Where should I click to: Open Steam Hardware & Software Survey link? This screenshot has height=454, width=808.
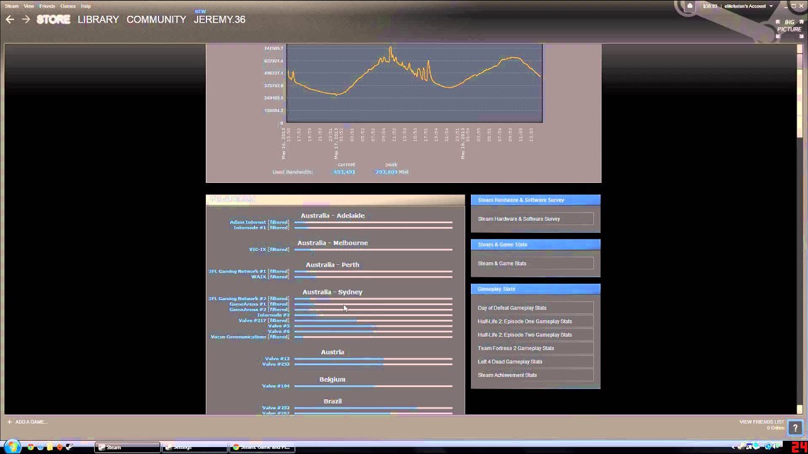coord(535,219)
